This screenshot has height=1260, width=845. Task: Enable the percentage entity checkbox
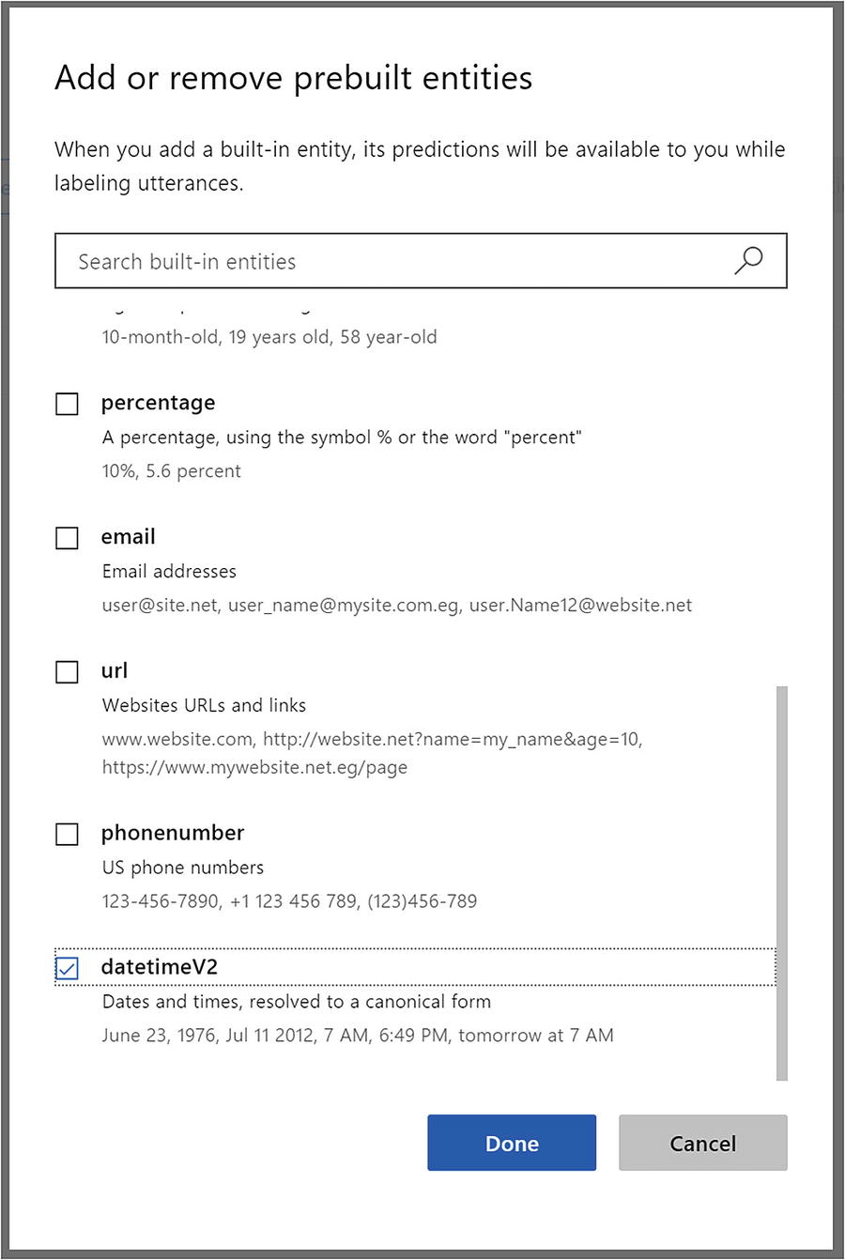67,404
